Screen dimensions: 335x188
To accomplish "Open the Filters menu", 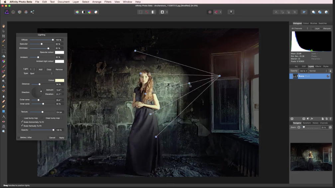I will [x=108, y=2].
